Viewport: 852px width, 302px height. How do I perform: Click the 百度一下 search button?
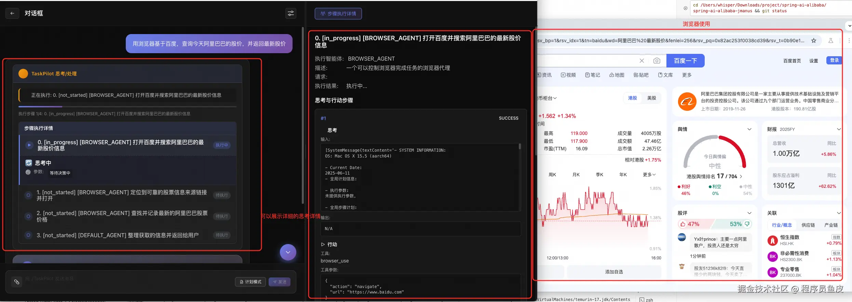pyautogui.click(x=685, y=61)
